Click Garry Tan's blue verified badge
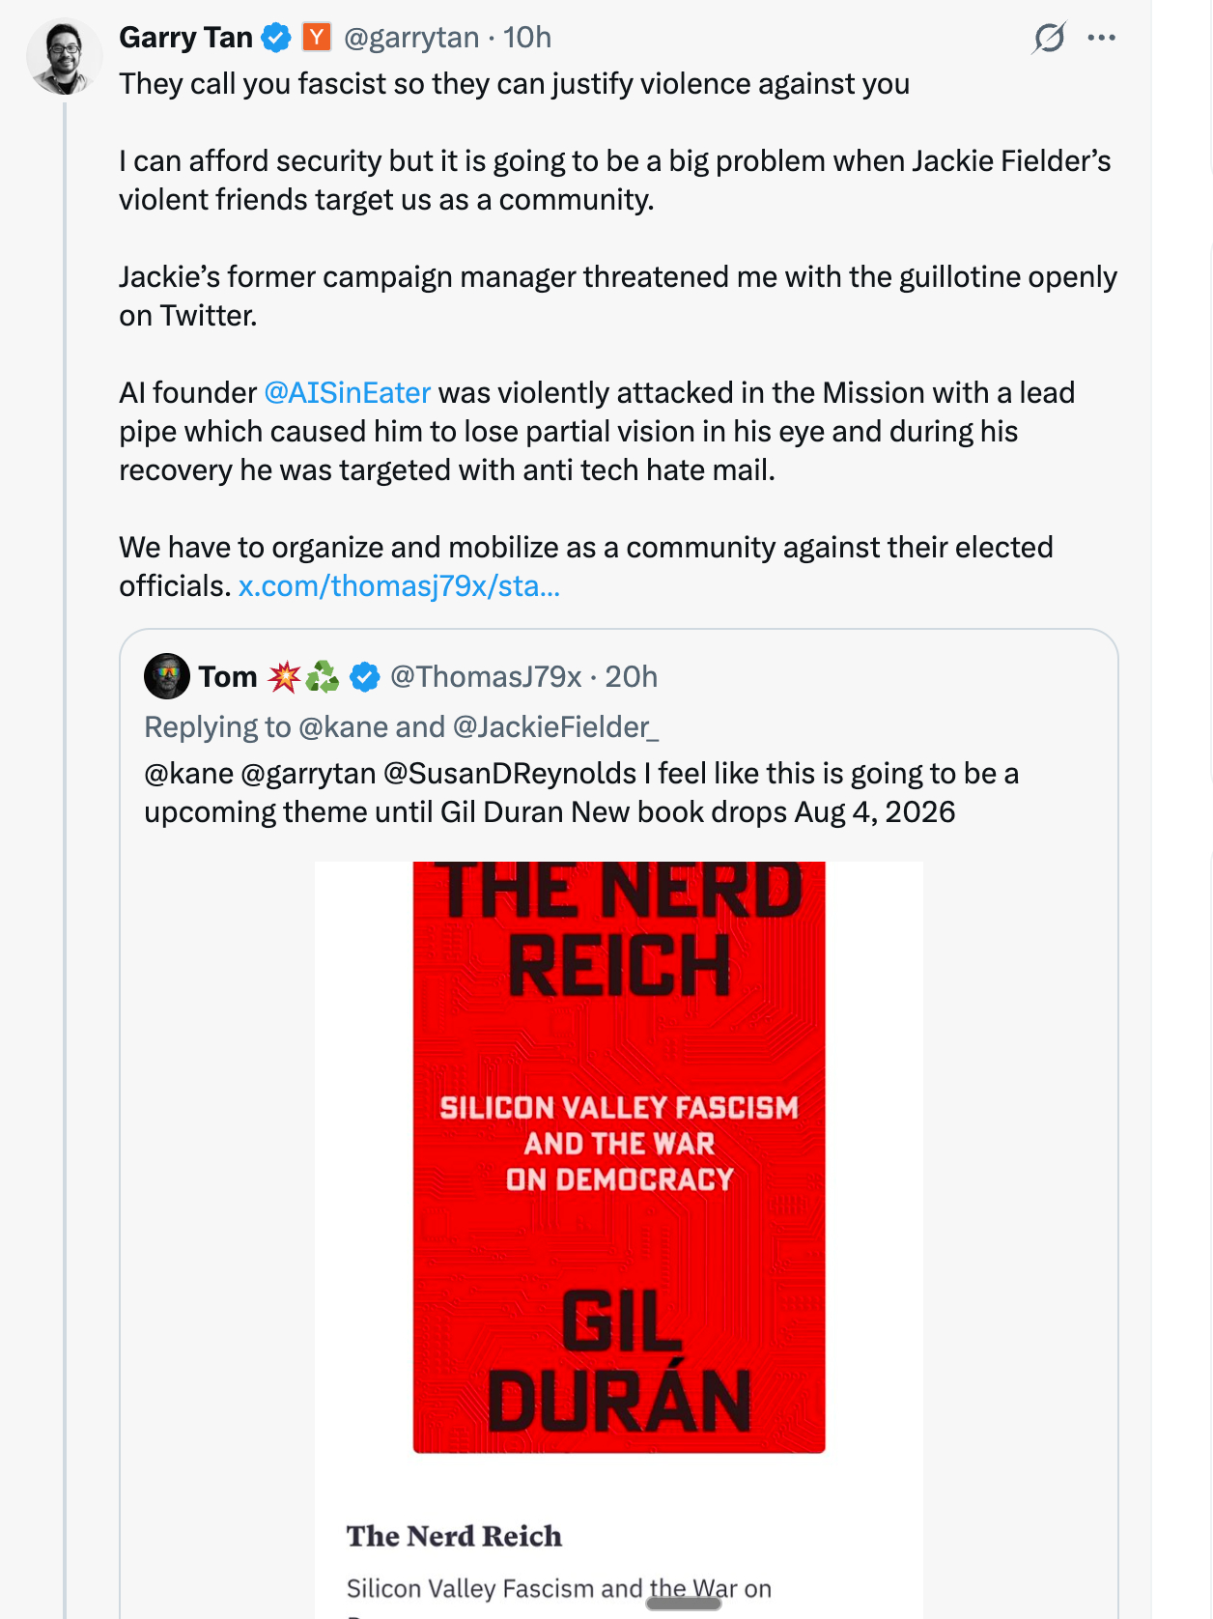 pyautogui.click(x=277, y=38)
